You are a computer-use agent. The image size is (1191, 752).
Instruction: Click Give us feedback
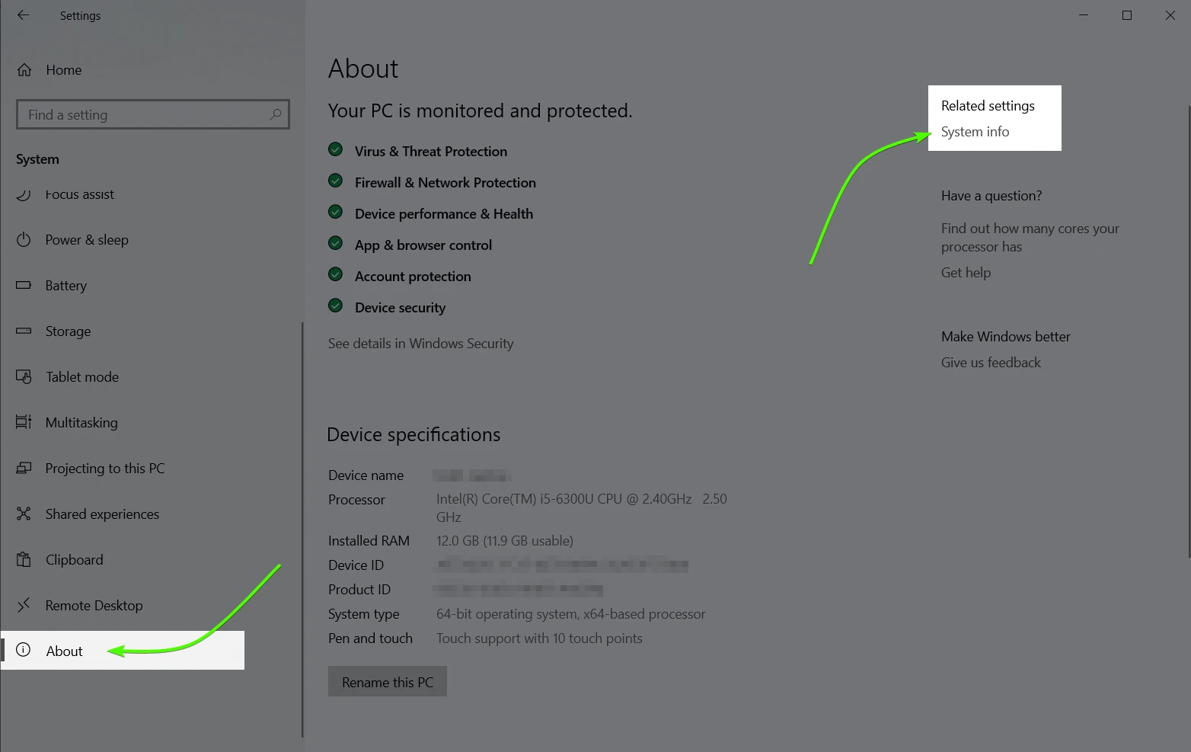point(991,362)
